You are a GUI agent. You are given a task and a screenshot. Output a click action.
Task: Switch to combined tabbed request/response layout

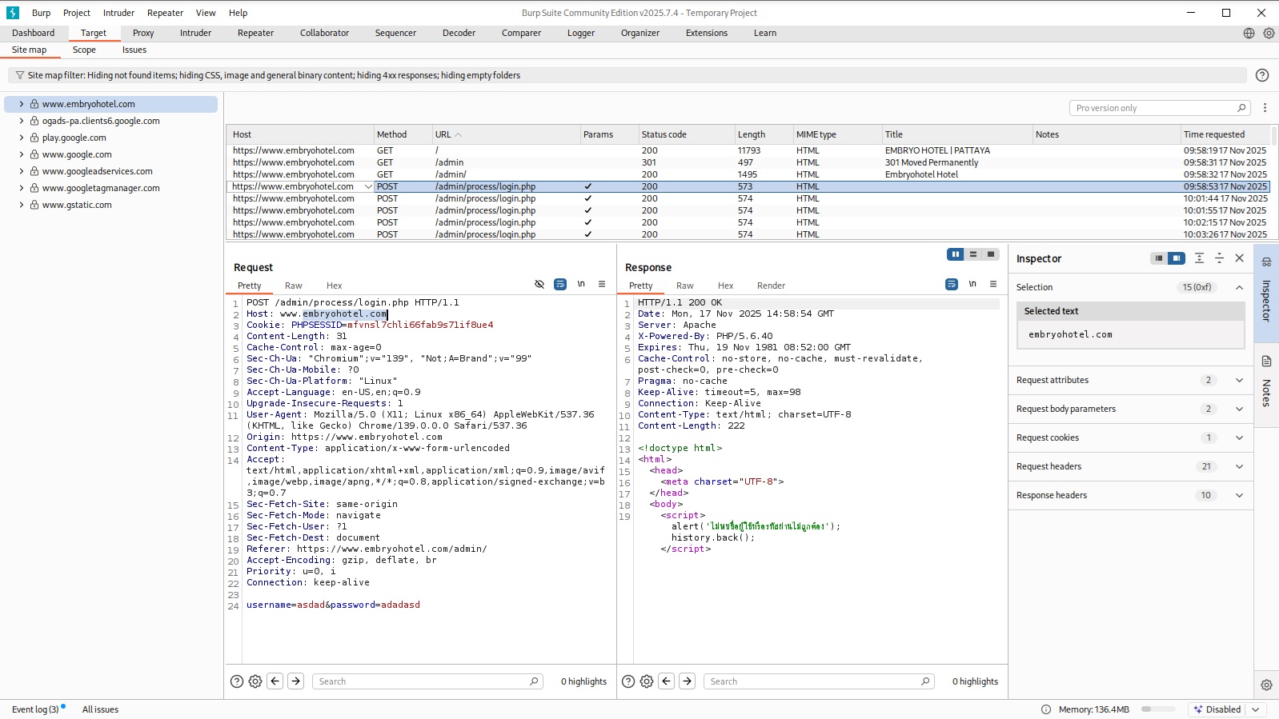[991, 254]
